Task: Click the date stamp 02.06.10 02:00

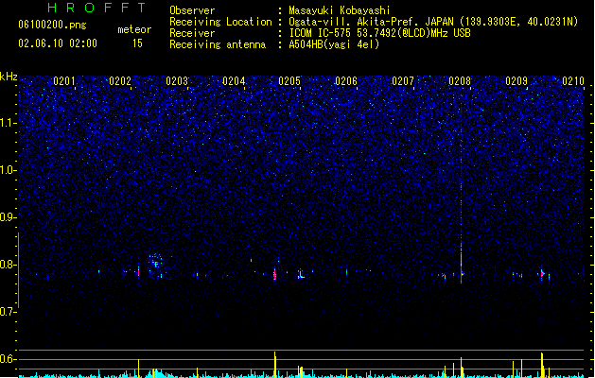Action: coord(58,43)
